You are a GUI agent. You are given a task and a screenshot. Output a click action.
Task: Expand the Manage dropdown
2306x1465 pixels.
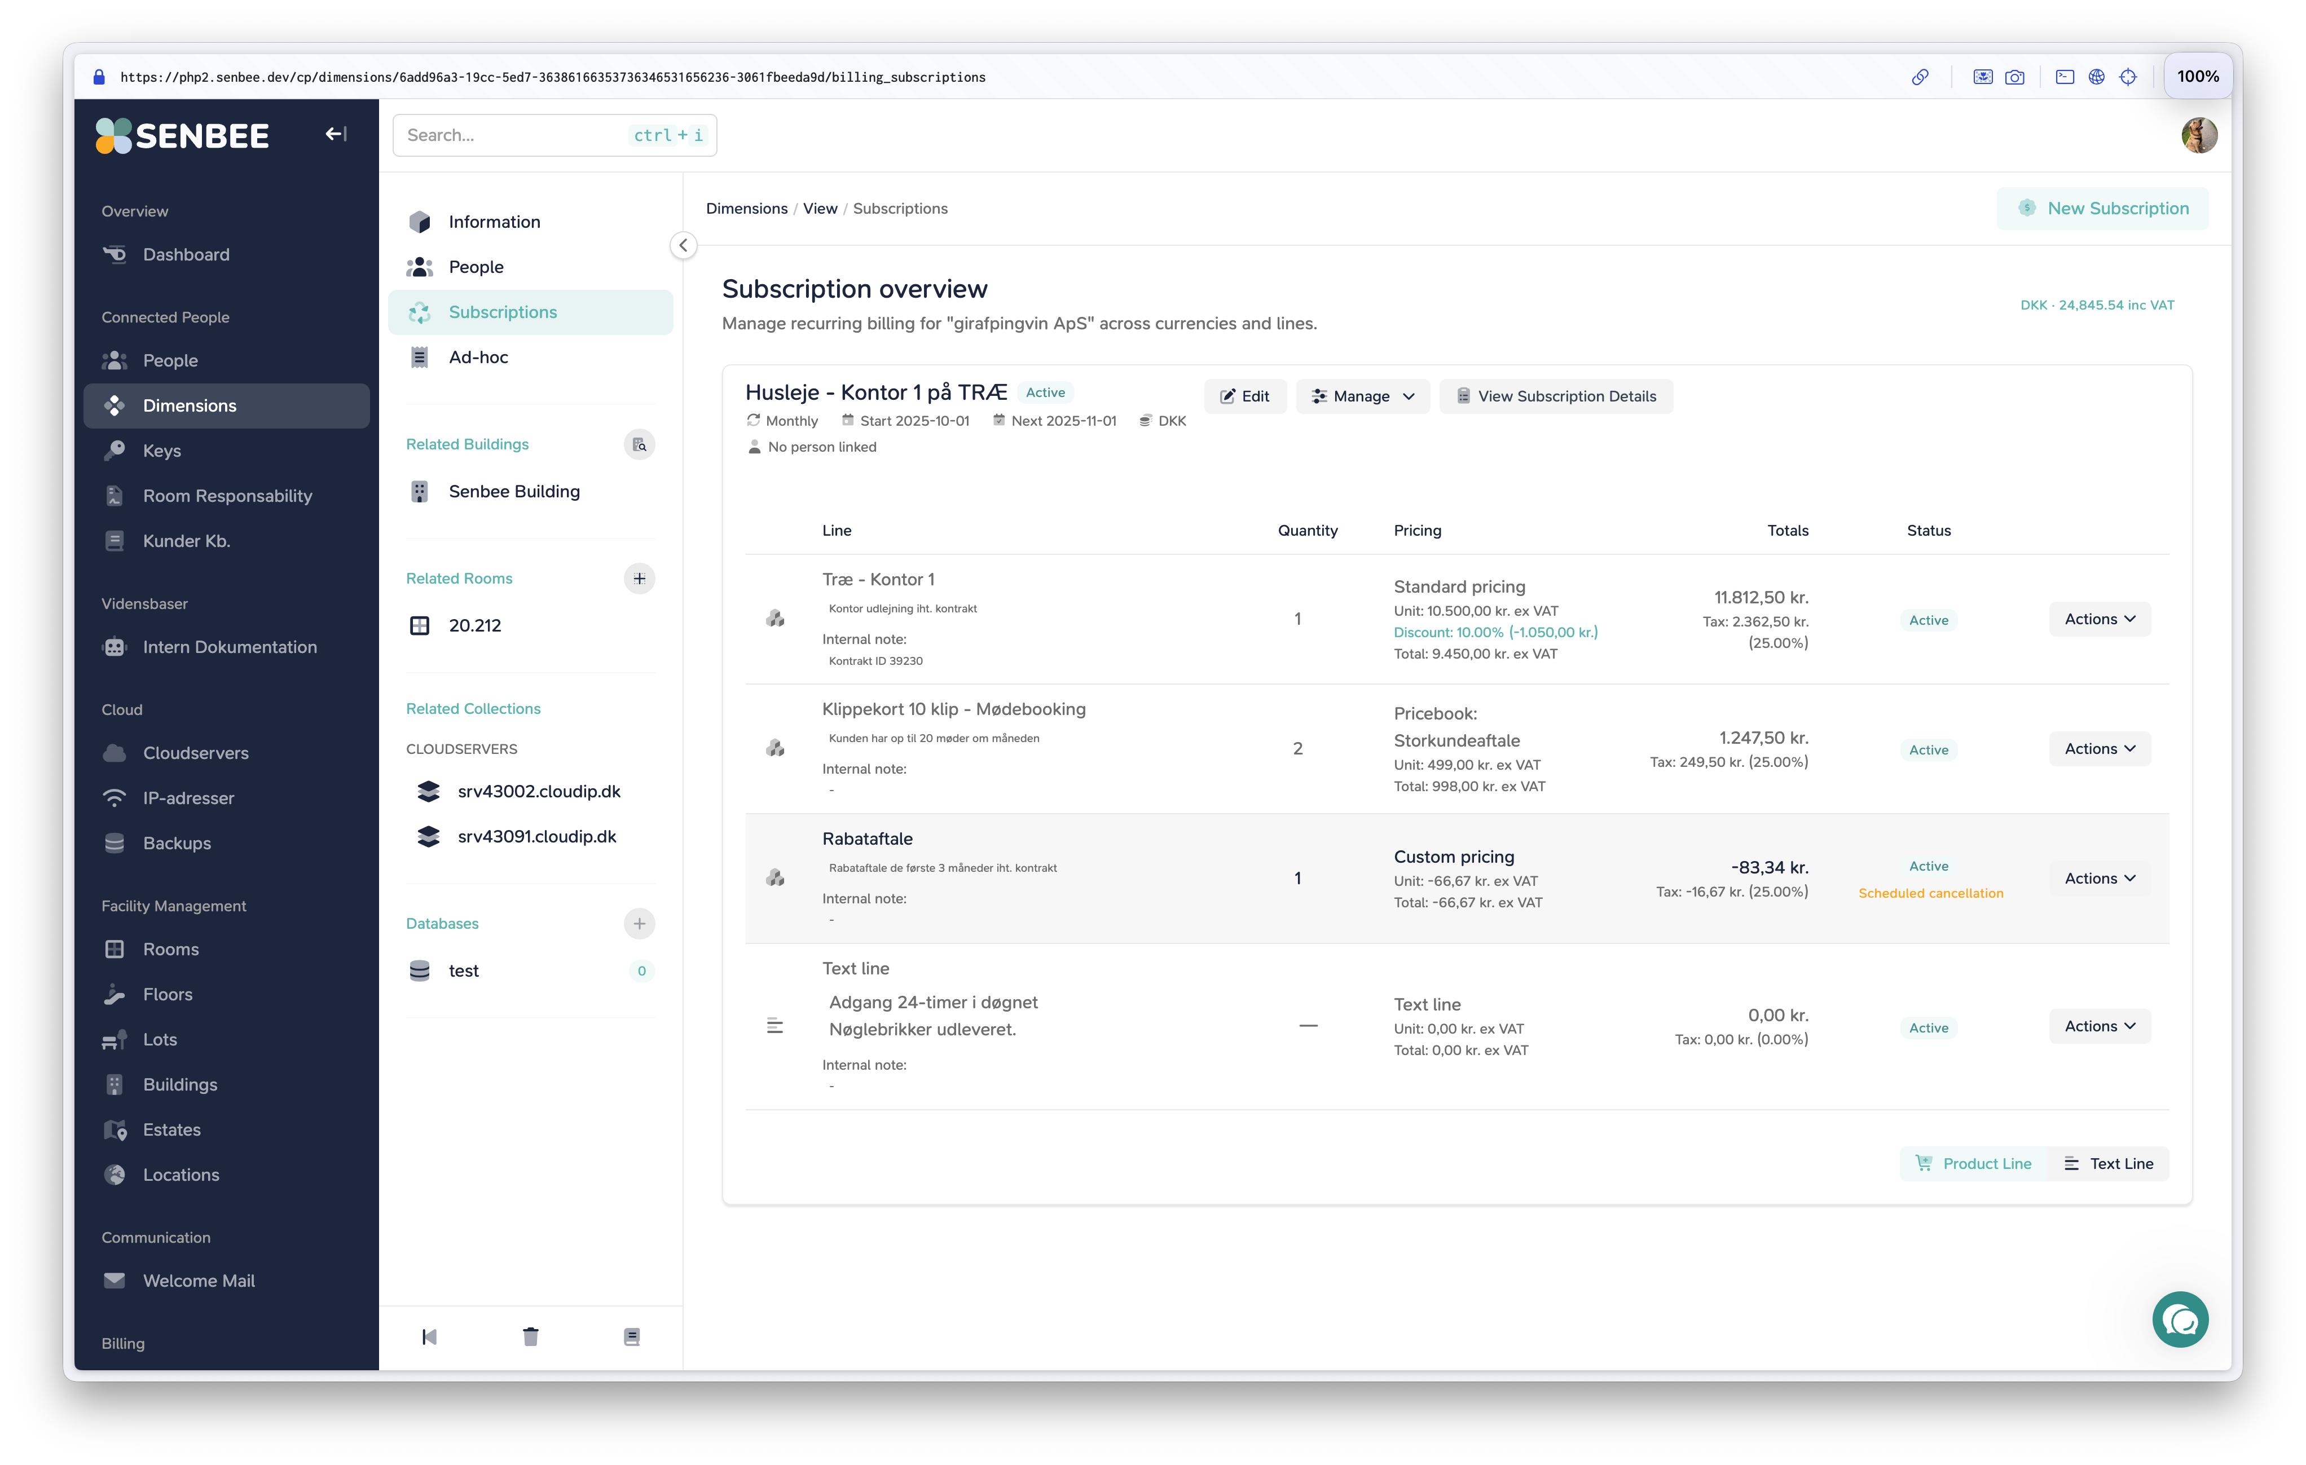[1363, 396]
